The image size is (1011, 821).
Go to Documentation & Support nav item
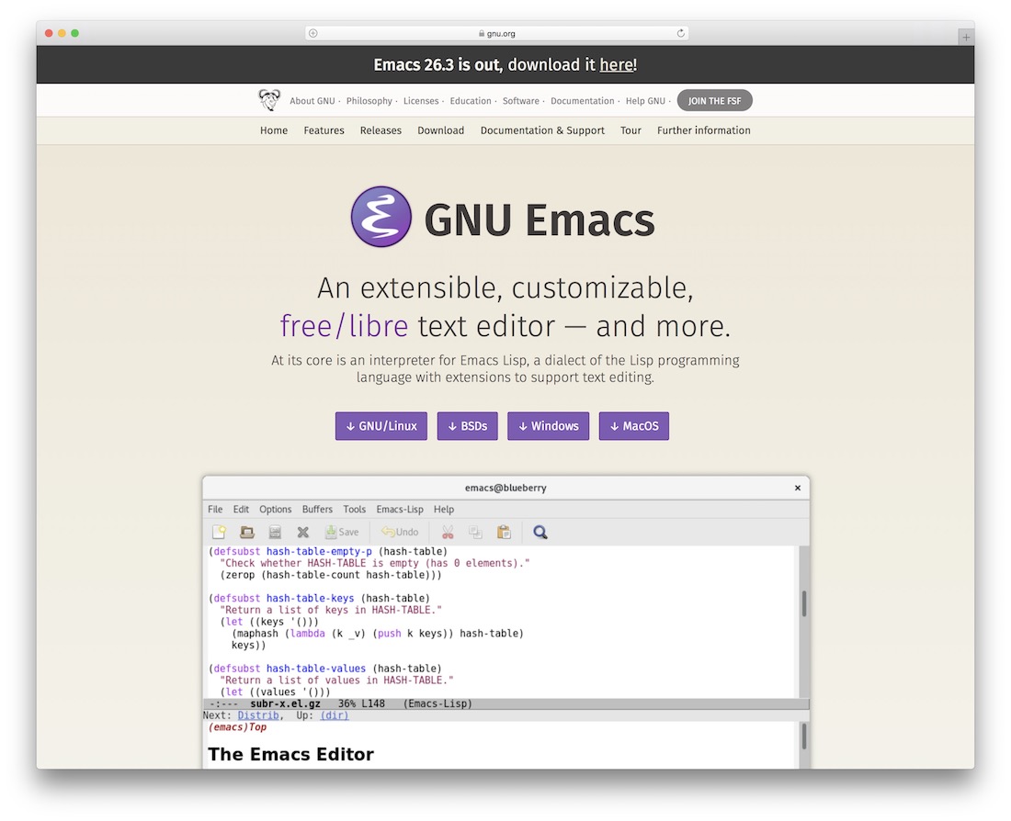coord(542,130)
